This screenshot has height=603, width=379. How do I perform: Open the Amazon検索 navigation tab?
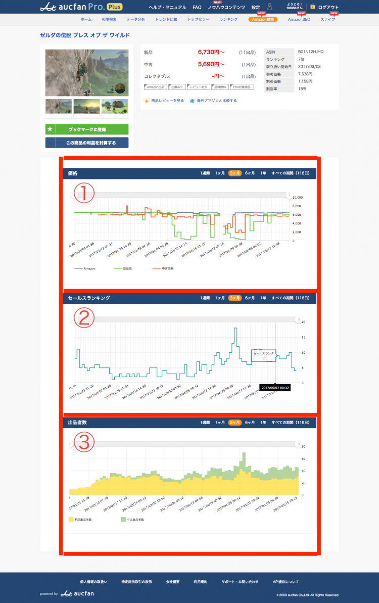(263, 19)
